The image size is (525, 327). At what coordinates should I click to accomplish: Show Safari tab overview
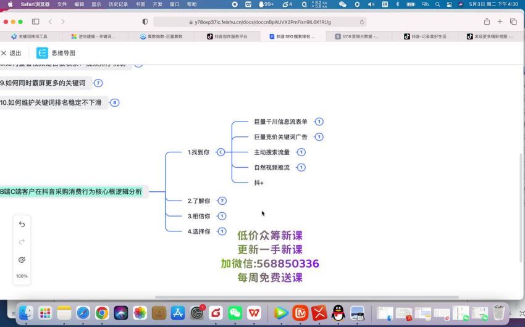click(x=513, y=22)
